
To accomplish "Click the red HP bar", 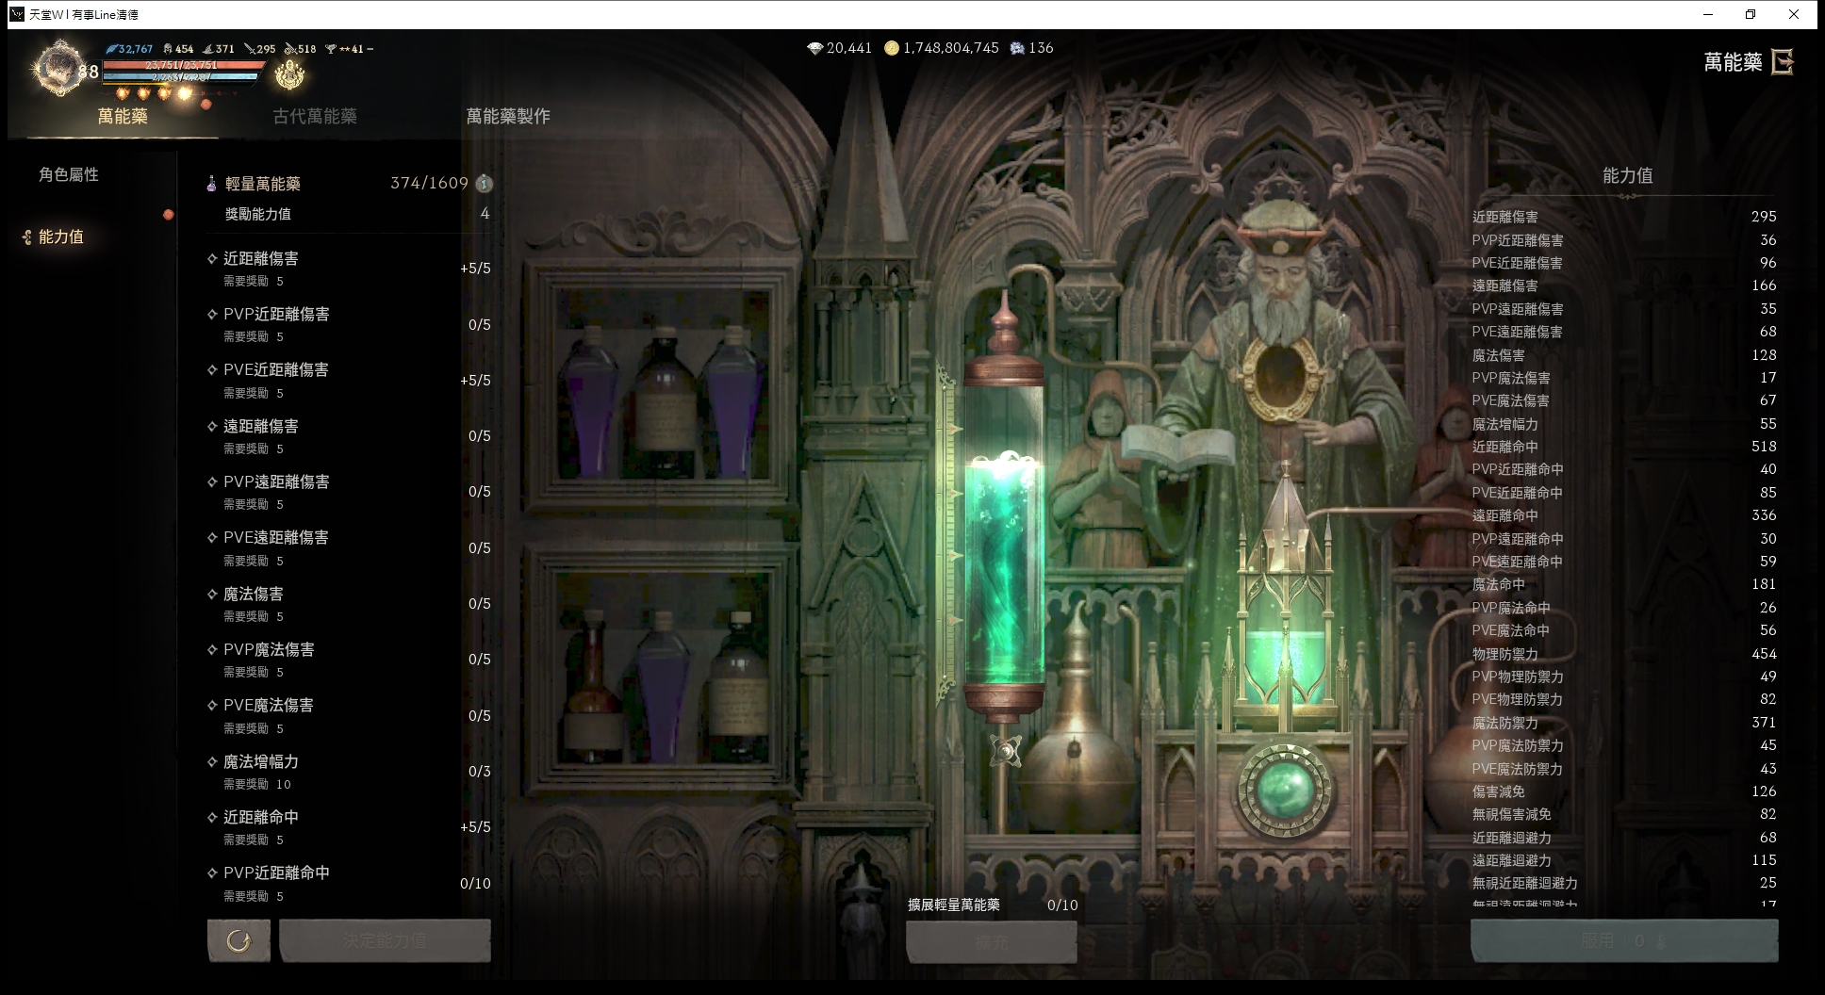I will (x=182, y=65).
